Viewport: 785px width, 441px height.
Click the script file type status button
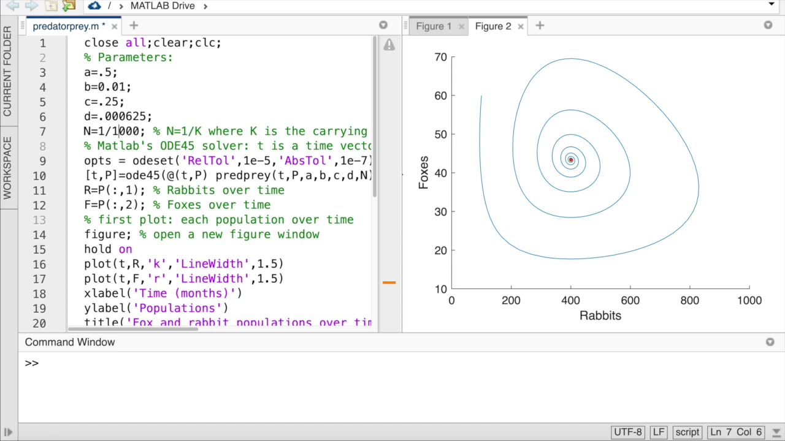tap(687, 432)
